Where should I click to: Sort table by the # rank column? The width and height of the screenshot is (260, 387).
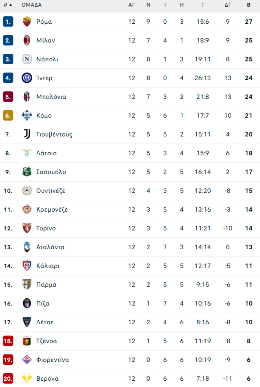coord(8,5)
